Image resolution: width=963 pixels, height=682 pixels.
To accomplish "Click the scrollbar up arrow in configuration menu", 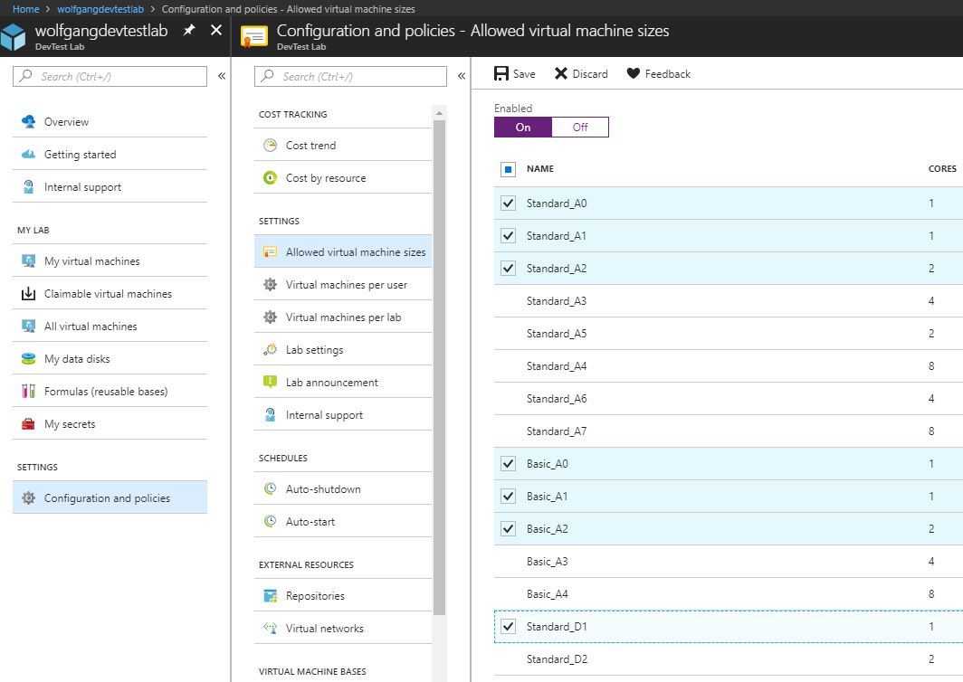I will click(x=439, y=113).
